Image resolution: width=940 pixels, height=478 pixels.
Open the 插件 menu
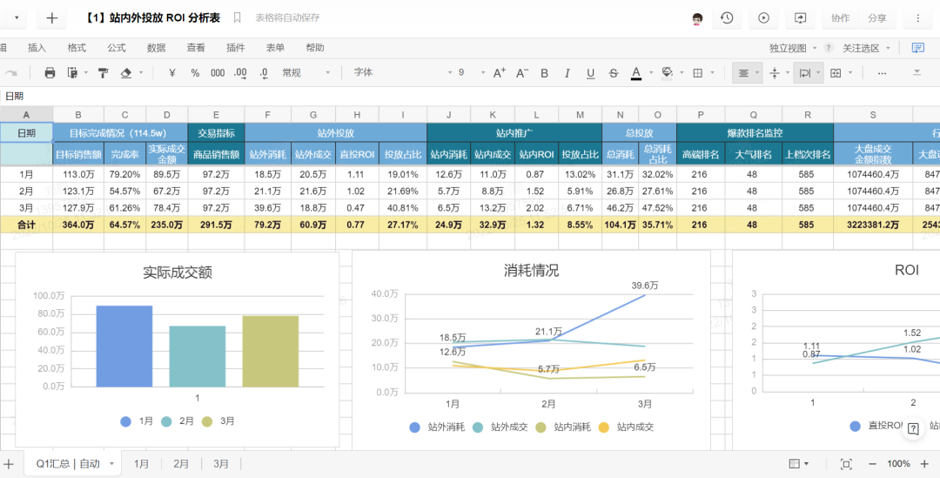click(236, 48)
